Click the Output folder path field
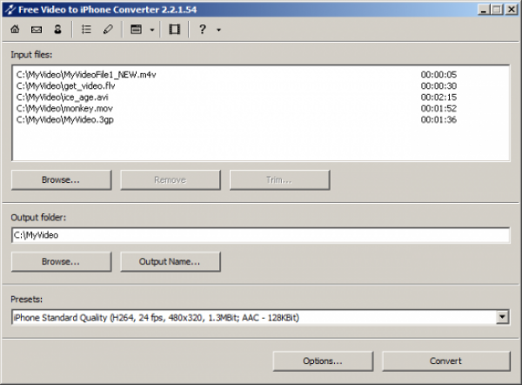Screen dimensions: 522x385 pos(261,235)
